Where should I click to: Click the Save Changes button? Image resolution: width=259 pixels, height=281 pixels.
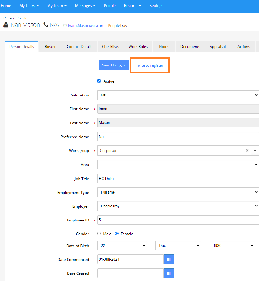click(114, 65)
